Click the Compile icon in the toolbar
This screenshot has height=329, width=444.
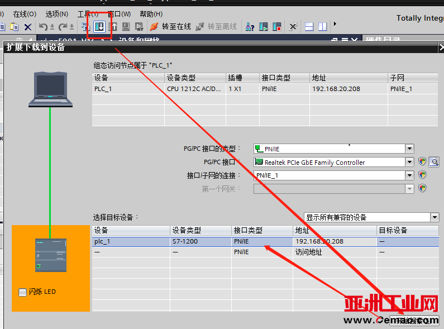[85, 27]
